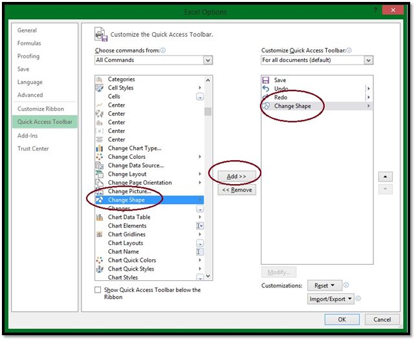Click the Change Shape icon in commands list
The width and height of the screenshot is (416, 341).
[100, 200]
